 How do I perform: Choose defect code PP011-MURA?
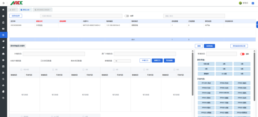224,93
